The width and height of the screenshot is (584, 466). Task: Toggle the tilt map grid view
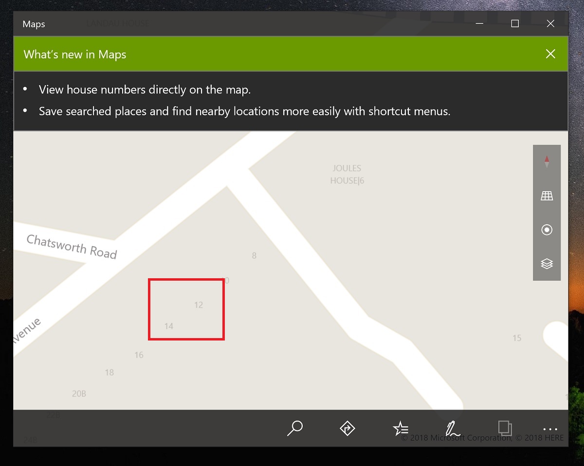click(x=547, y=196)
